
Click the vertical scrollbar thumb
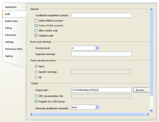coord(151,53)
